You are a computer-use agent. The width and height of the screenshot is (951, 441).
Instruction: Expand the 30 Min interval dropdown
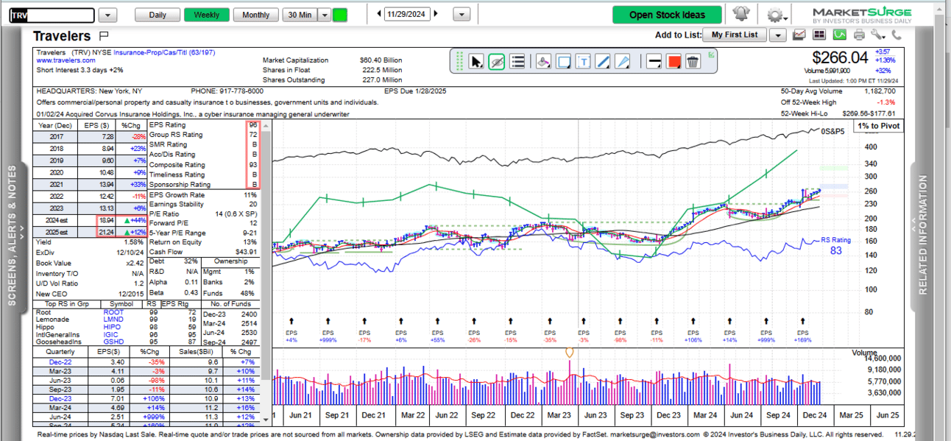pos(324,15)
